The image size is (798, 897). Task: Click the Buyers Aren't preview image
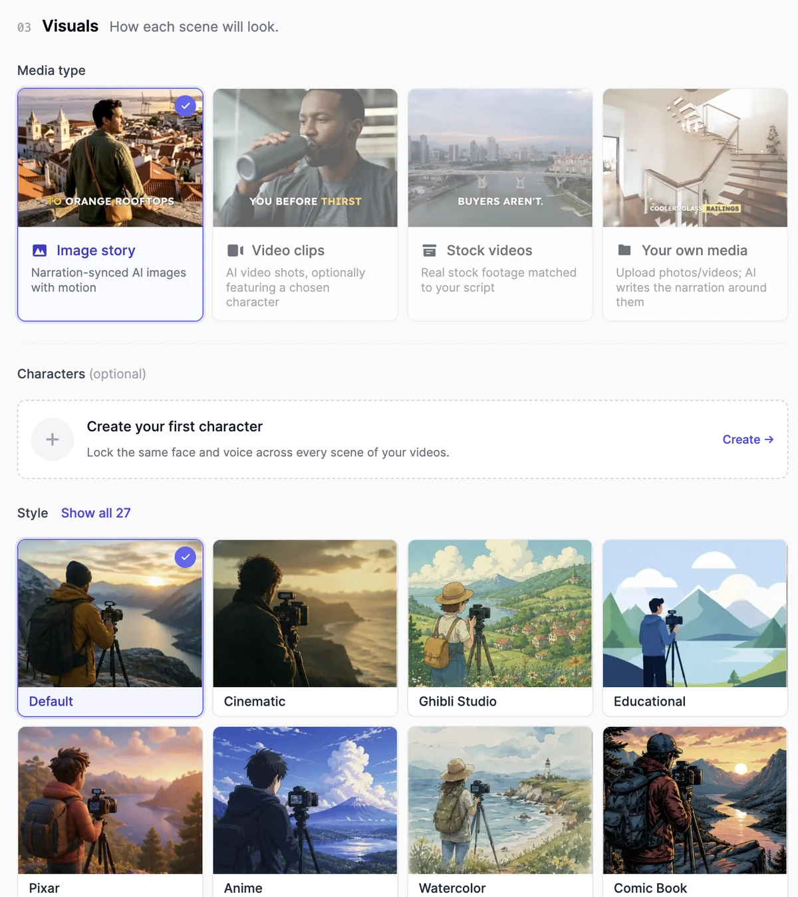[500, 158]
